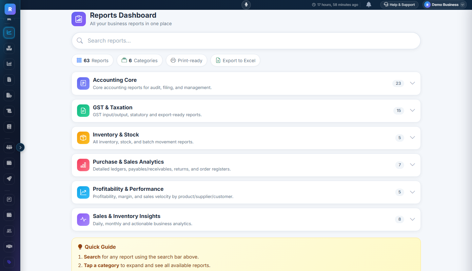
Task: Click the Purchase & Sales Analytics red chart icon
Action: pos(83,165)
